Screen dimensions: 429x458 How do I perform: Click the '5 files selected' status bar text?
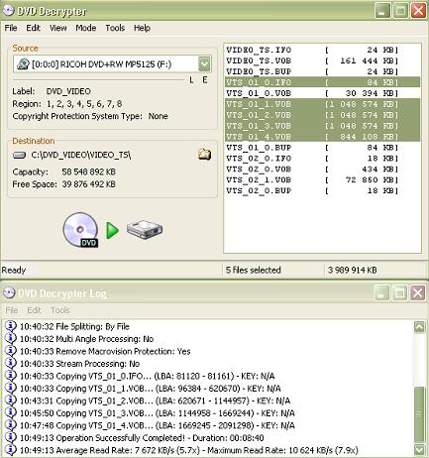(x=254, y=270)
